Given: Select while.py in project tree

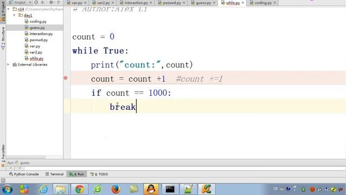Looking at the screenshot, I should pyautogui.click(x=36, y=58).
